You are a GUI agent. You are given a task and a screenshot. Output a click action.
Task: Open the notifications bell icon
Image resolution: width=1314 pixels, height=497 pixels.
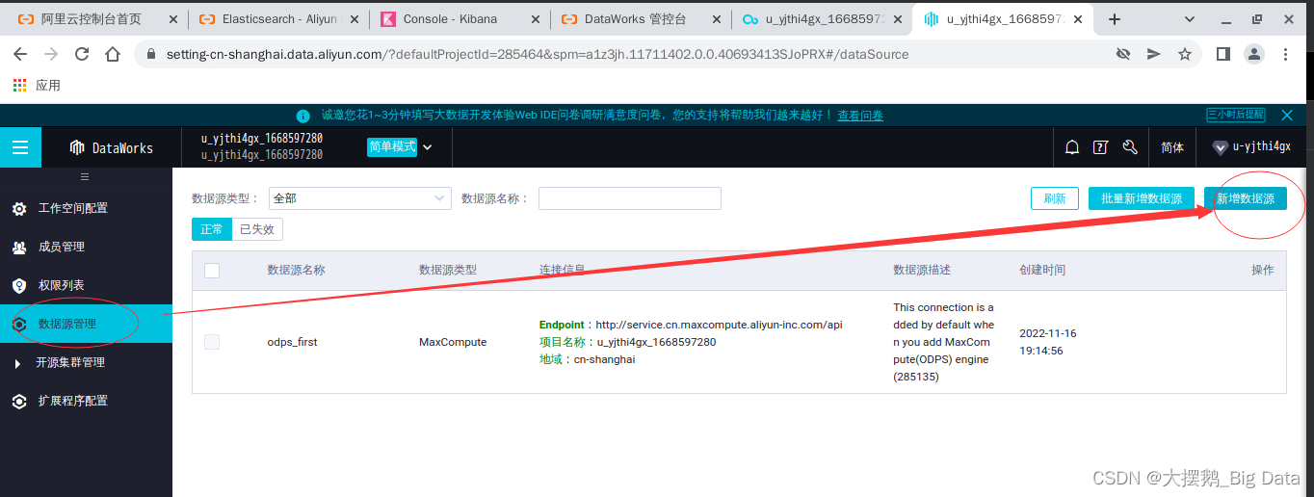click(x=1071, y=147)
